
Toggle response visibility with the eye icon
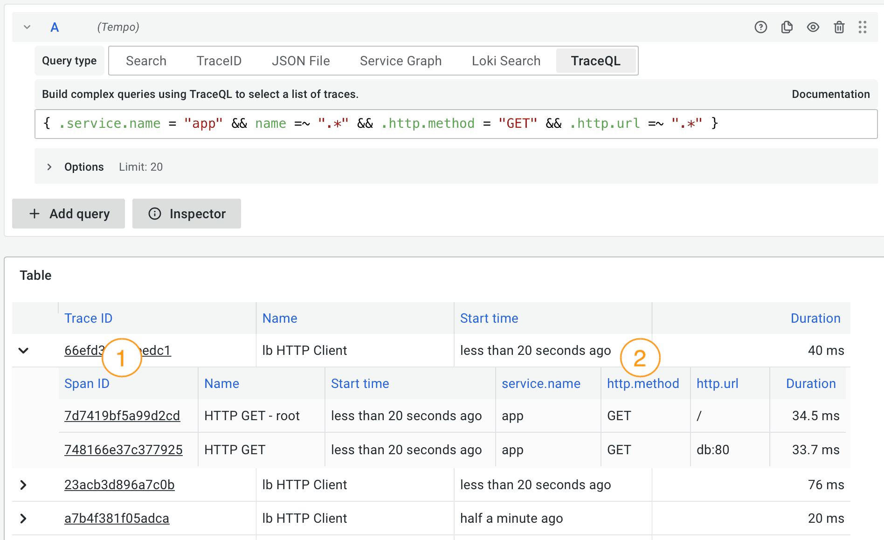pyautogui.click(x=813, y=27)
